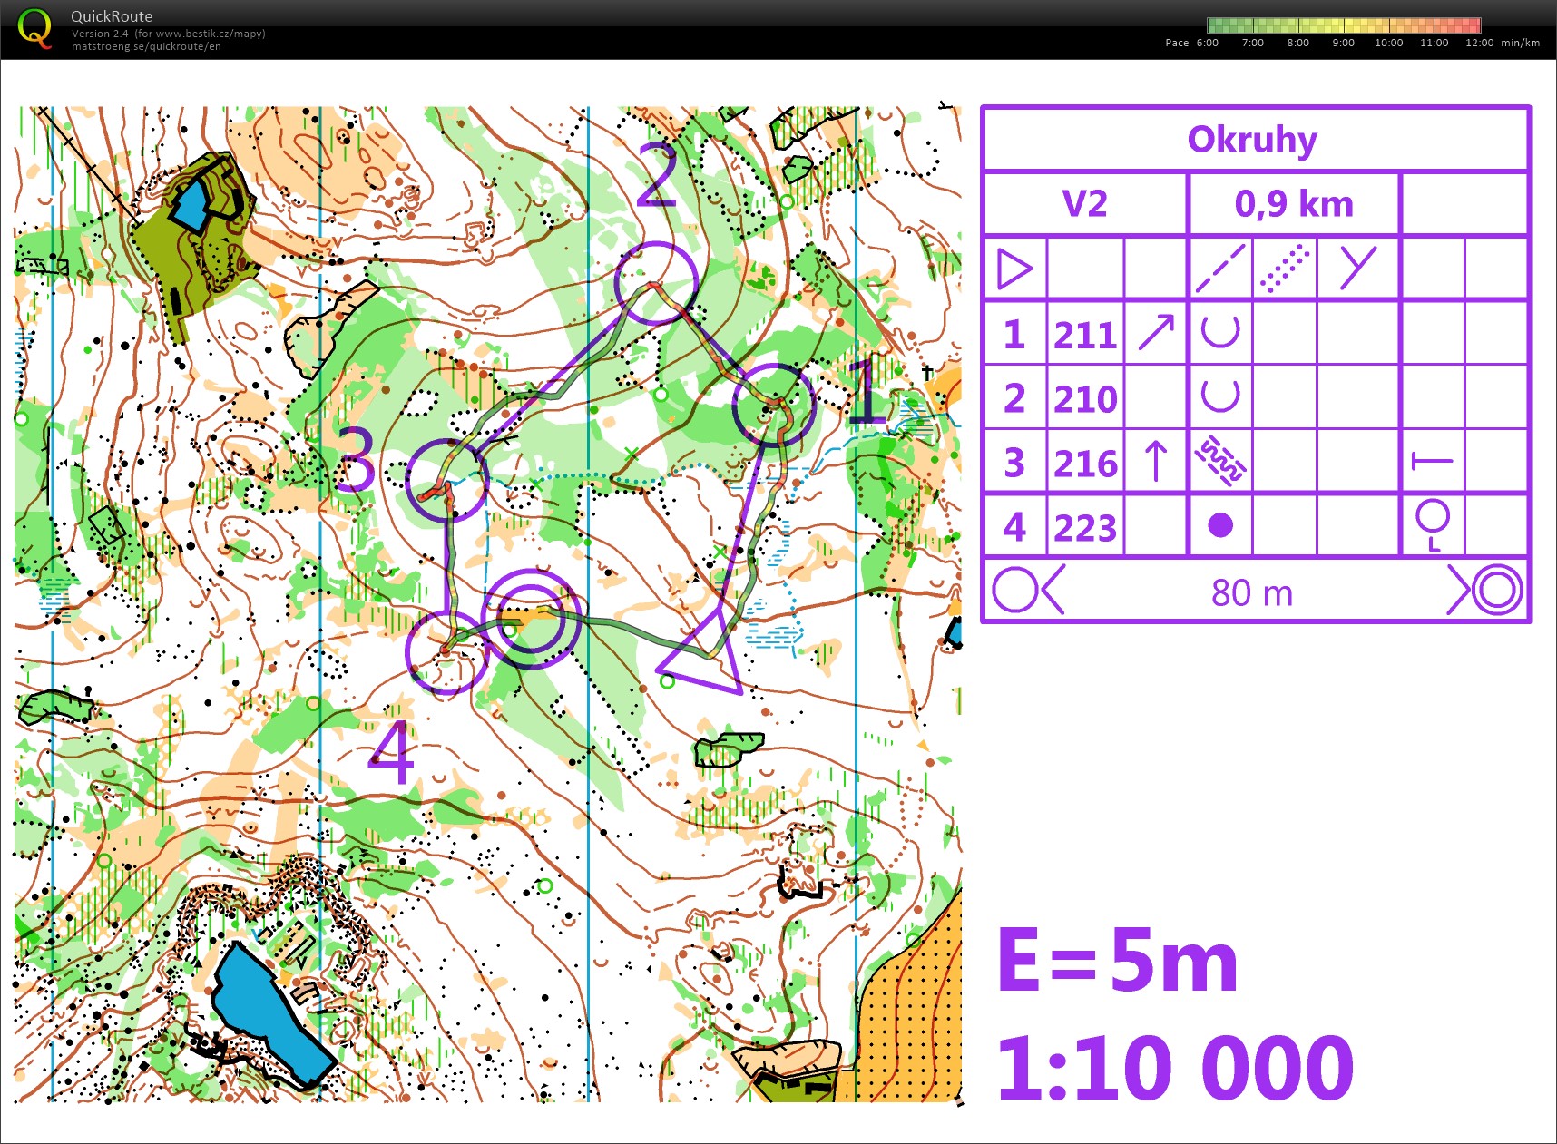Open the matstroeng.se/quickroute/en link
The height and width of the screenshot is (1144, 1557).
146,46
